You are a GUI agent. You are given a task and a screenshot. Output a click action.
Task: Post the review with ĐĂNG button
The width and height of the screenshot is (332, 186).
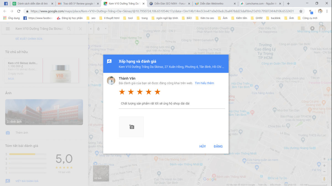[x=218, y=146]
